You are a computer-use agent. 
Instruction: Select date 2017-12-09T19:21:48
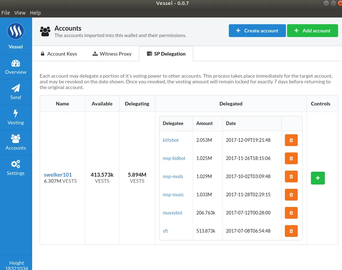pyautogui.click(x=248, y=140)
